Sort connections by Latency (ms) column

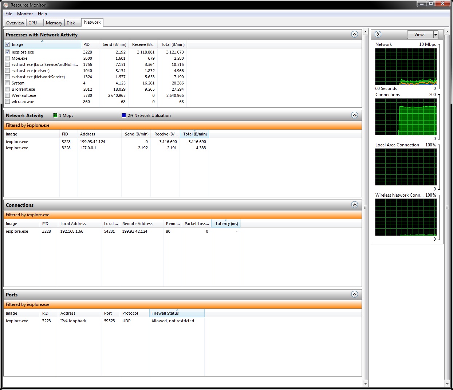(x=226, y=223)
